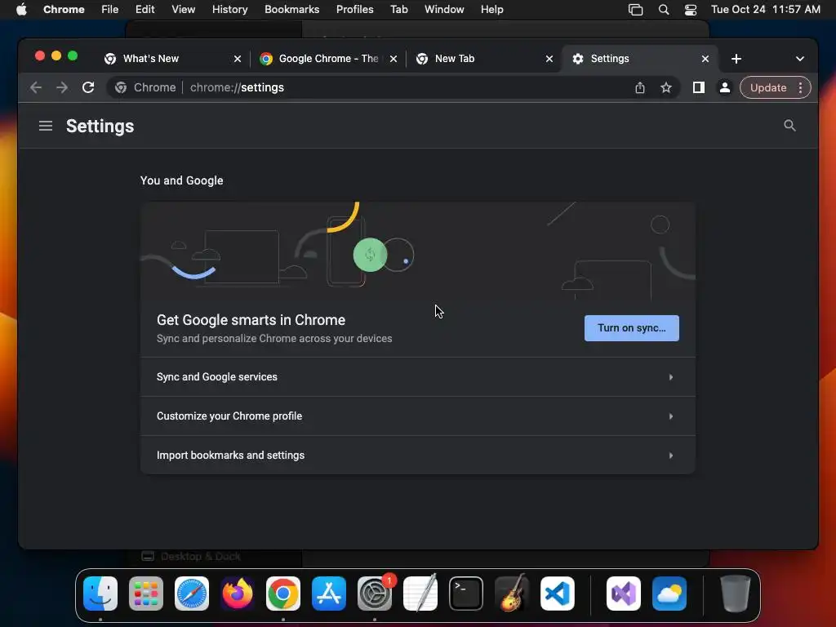Open Visual Studio from the Dock
Screen dimensions: 836x627
[x=624, y=594]
